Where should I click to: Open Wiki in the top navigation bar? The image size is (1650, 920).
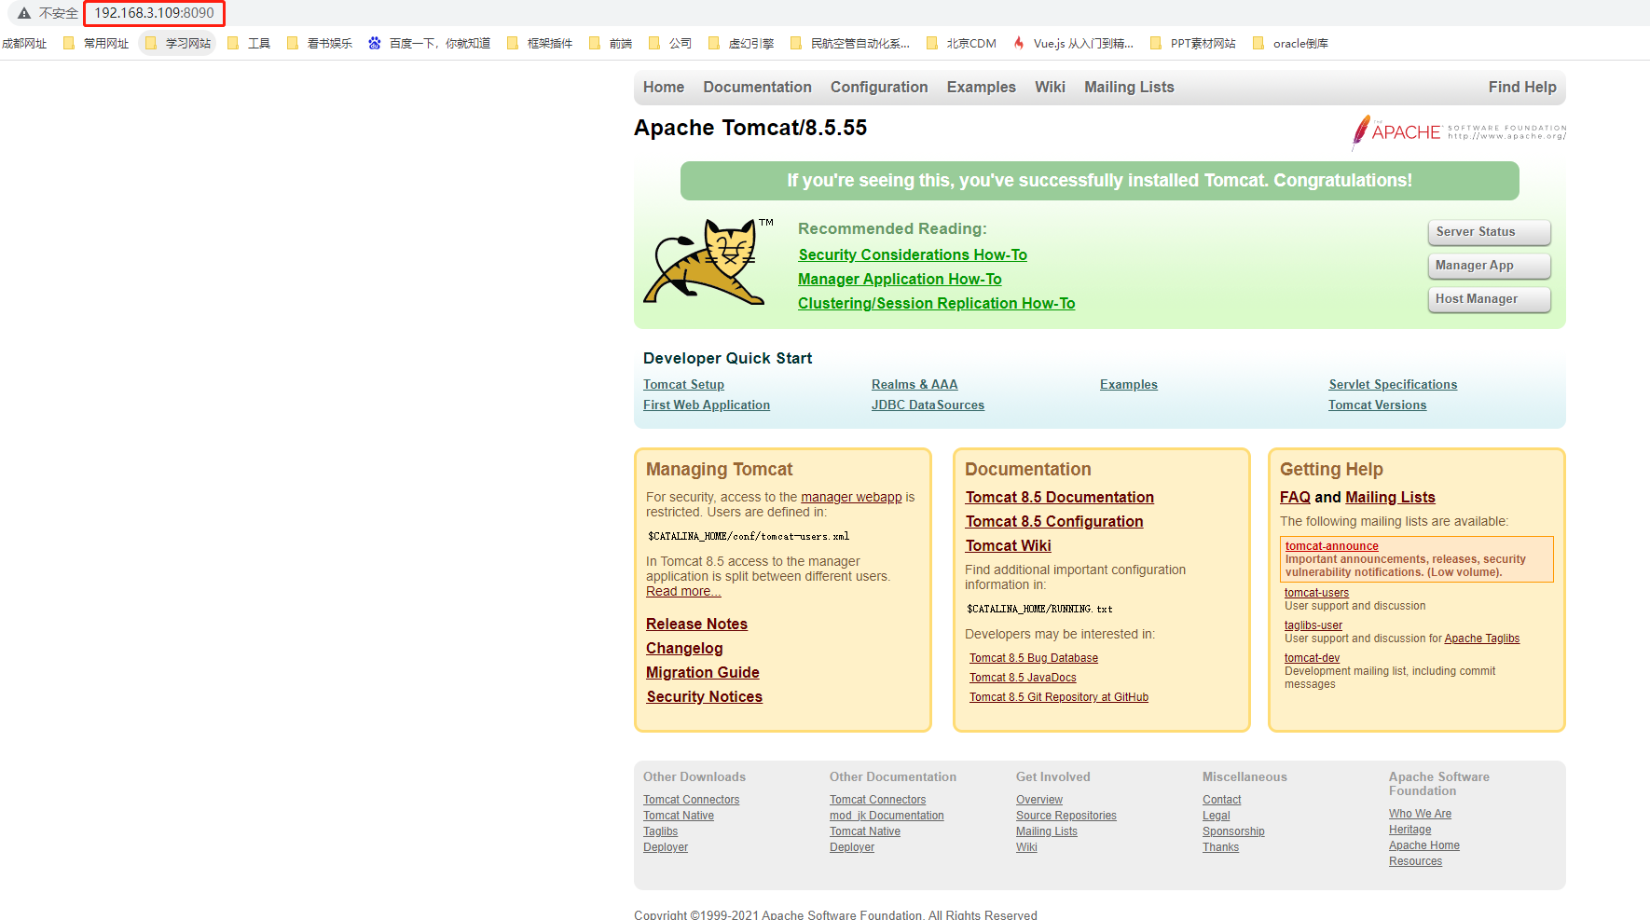1050,87
